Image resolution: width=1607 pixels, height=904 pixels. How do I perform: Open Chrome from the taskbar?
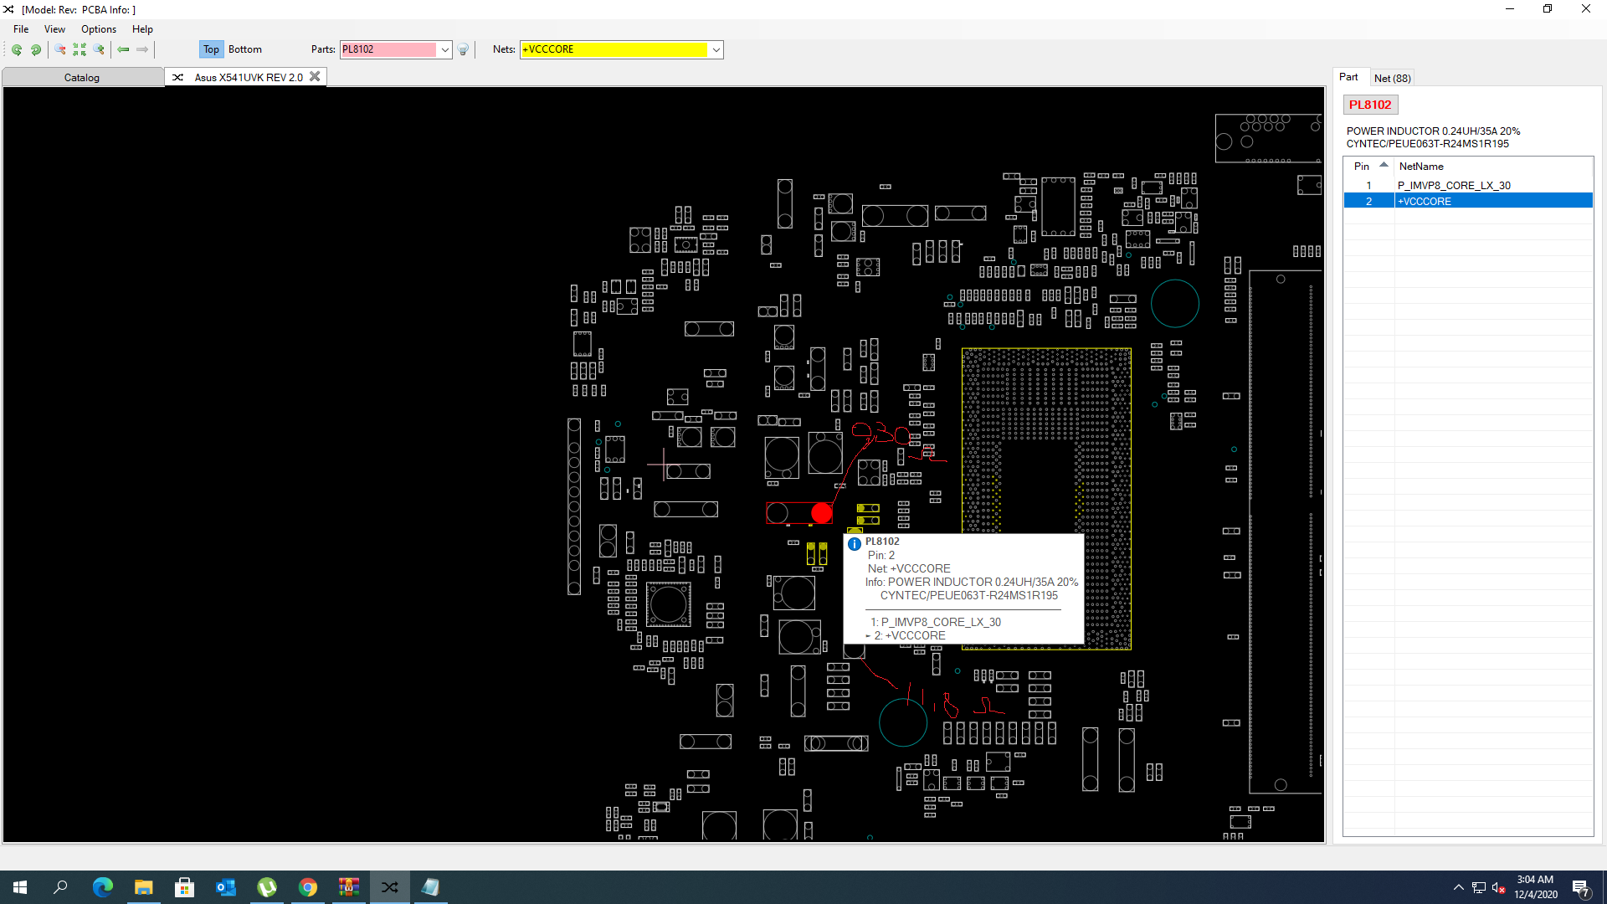(x=308, y=887)
